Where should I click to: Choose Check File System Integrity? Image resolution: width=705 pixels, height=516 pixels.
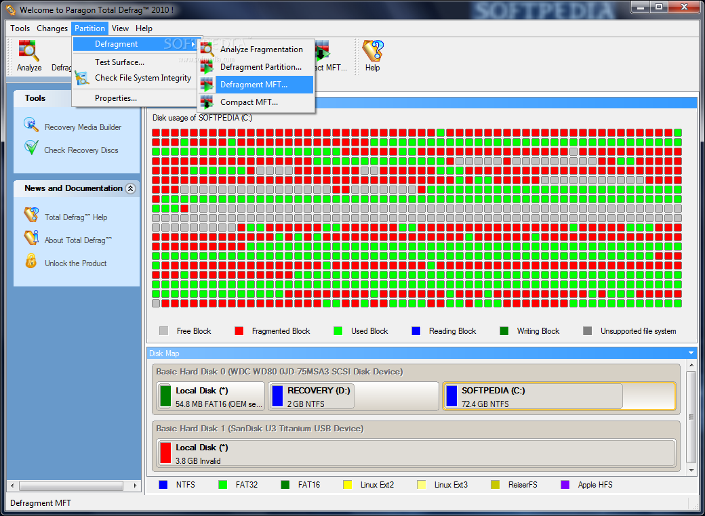coord(135,78)
